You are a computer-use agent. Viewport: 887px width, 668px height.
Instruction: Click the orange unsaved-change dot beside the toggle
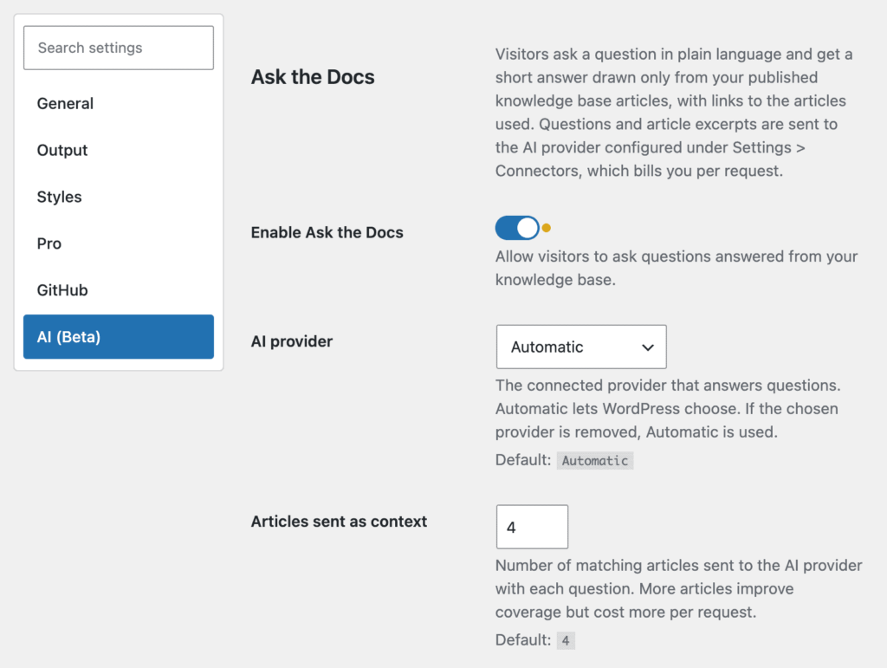point(546,228)
